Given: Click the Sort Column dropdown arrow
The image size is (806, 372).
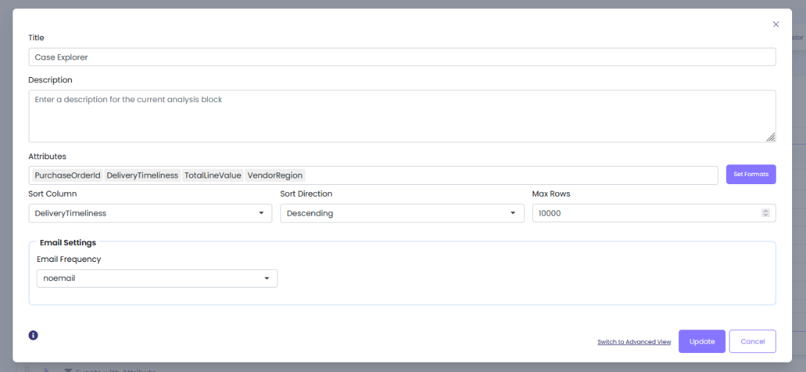Looking at the screenshot, I should pyautogui.click(x=261, y=214).
